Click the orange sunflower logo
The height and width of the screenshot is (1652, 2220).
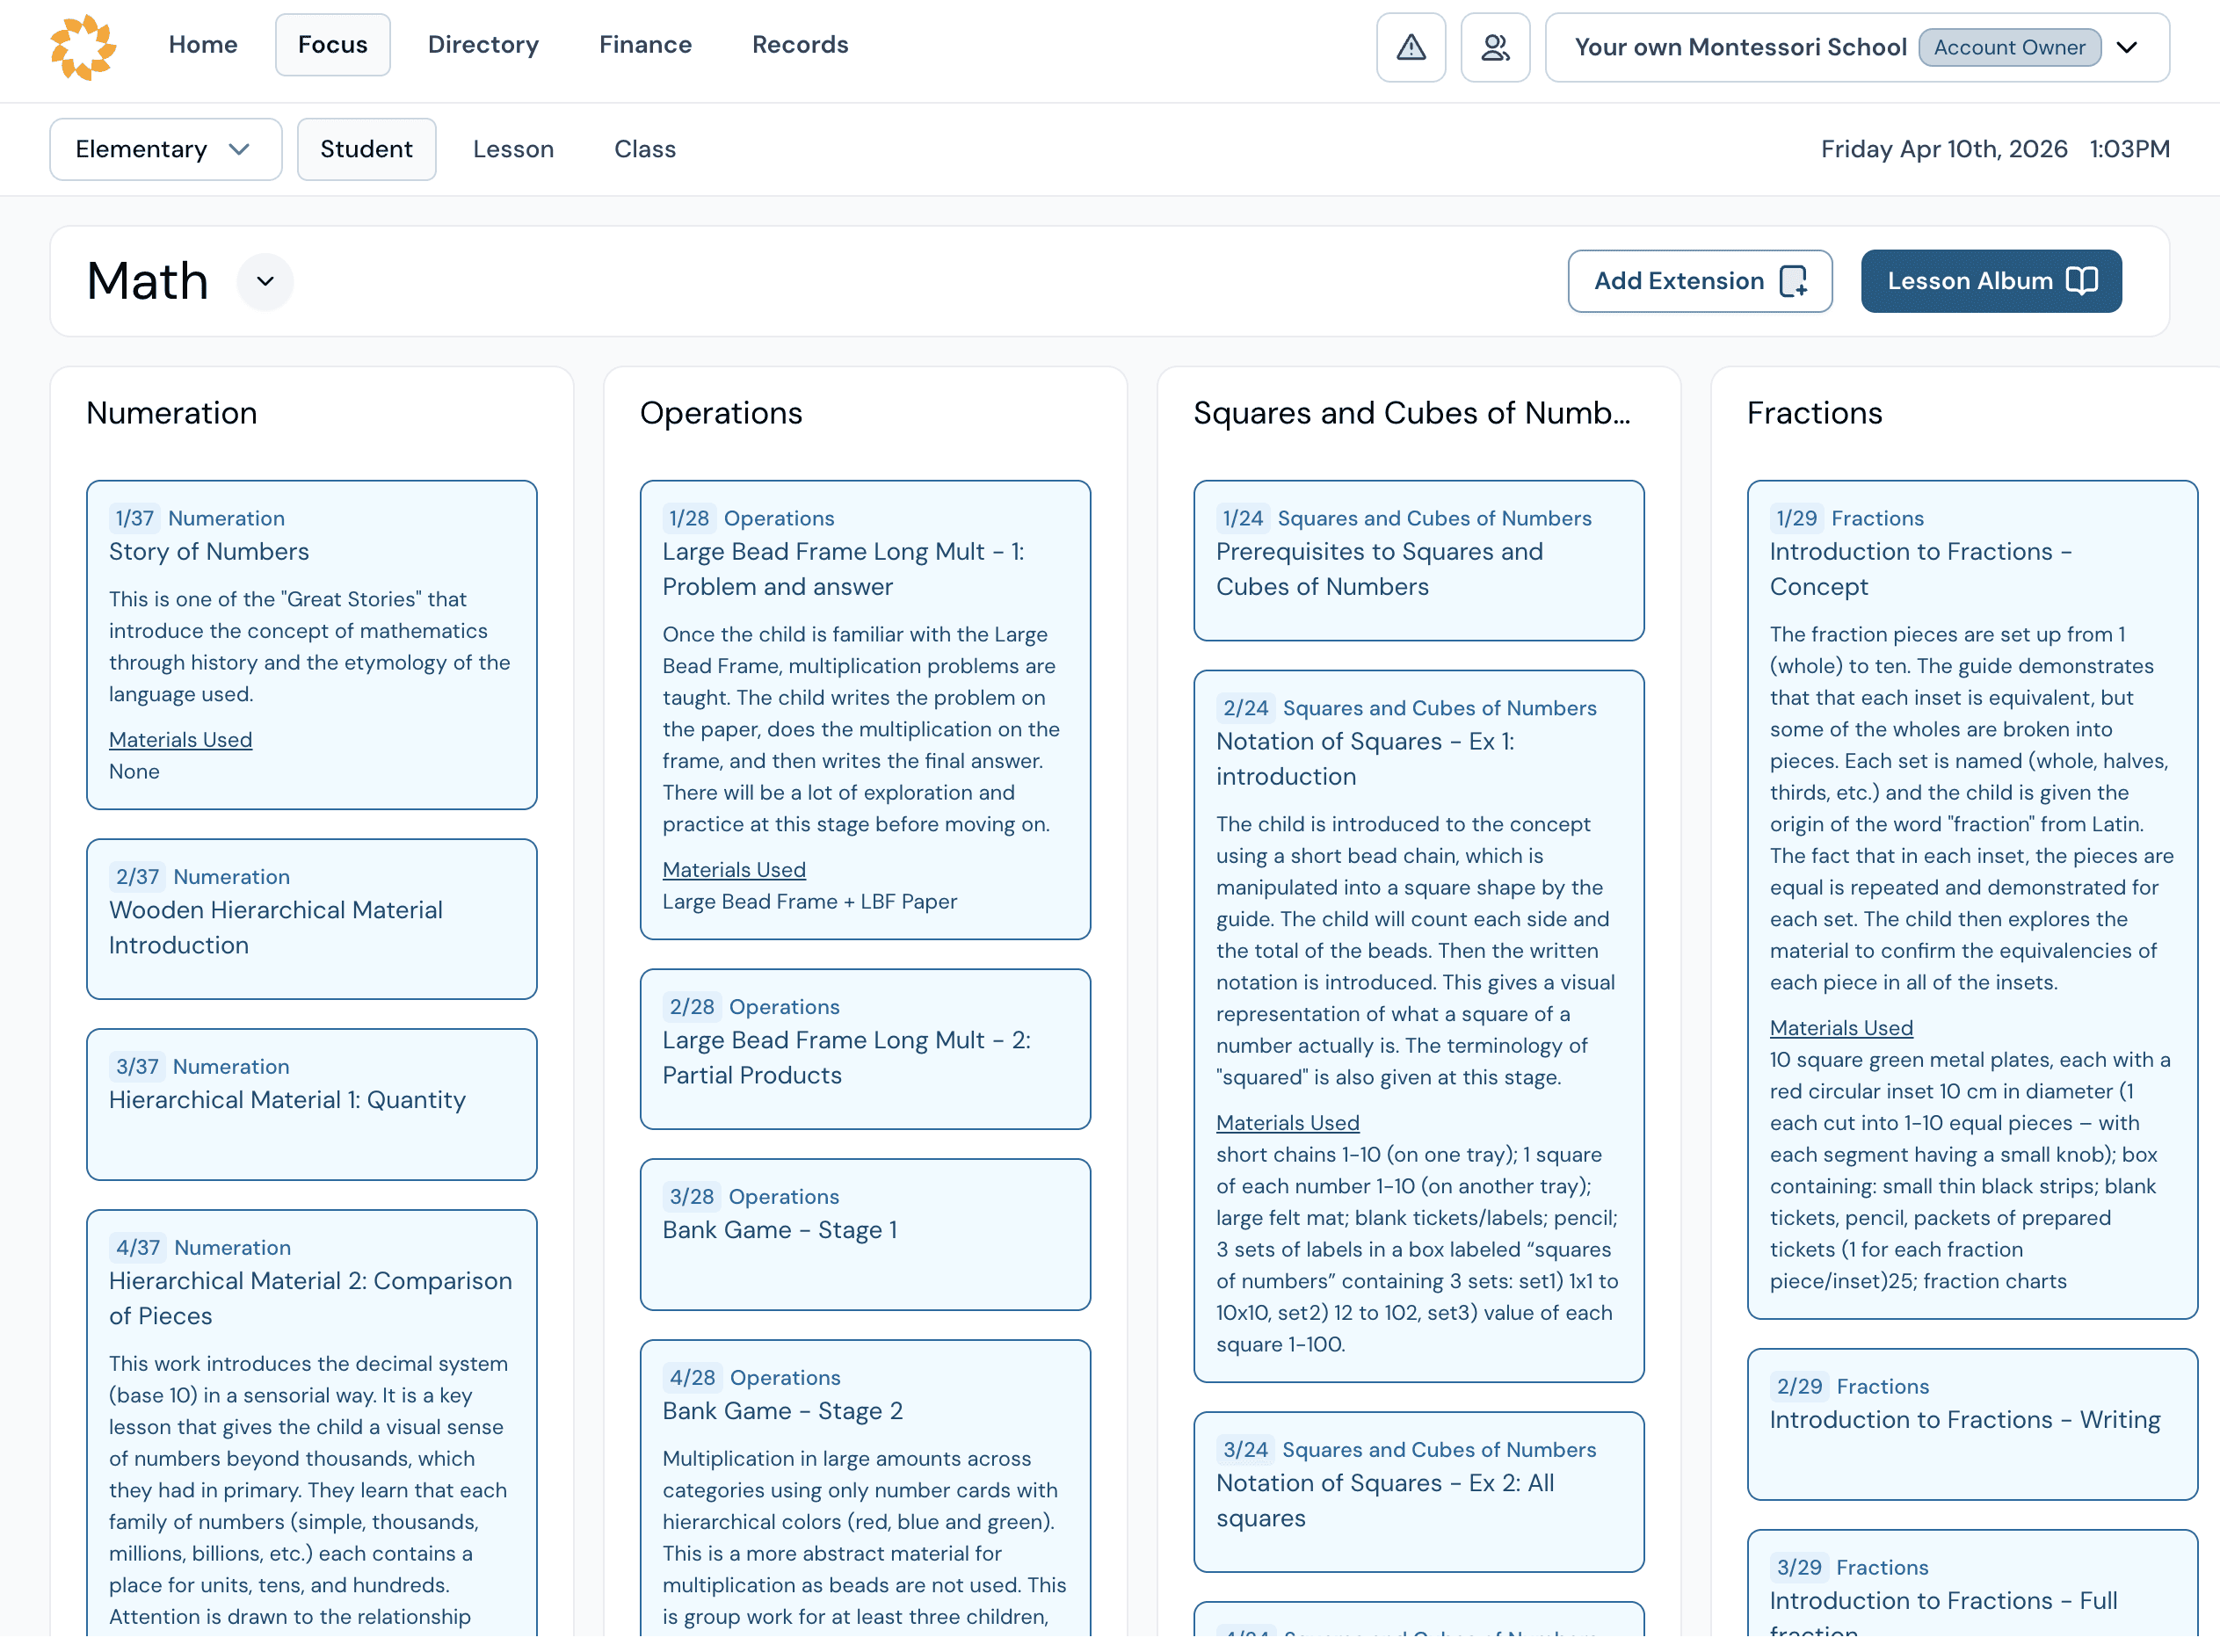coord(83,47)
